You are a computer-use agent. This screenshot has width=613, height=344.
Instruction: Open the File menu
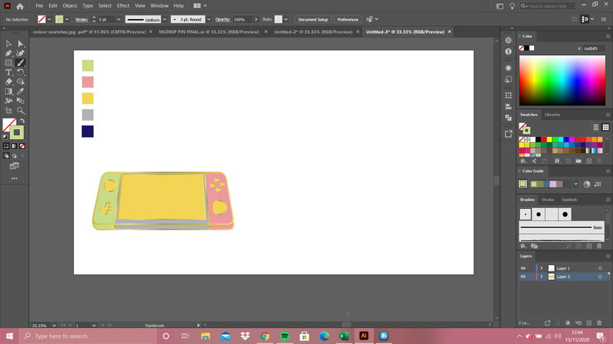pyautogui.click(x=39, y=6)
